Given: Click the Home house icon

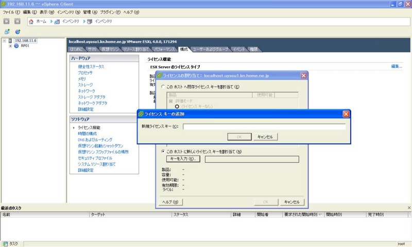Looking at the screenshot, I should click(31, 22).
